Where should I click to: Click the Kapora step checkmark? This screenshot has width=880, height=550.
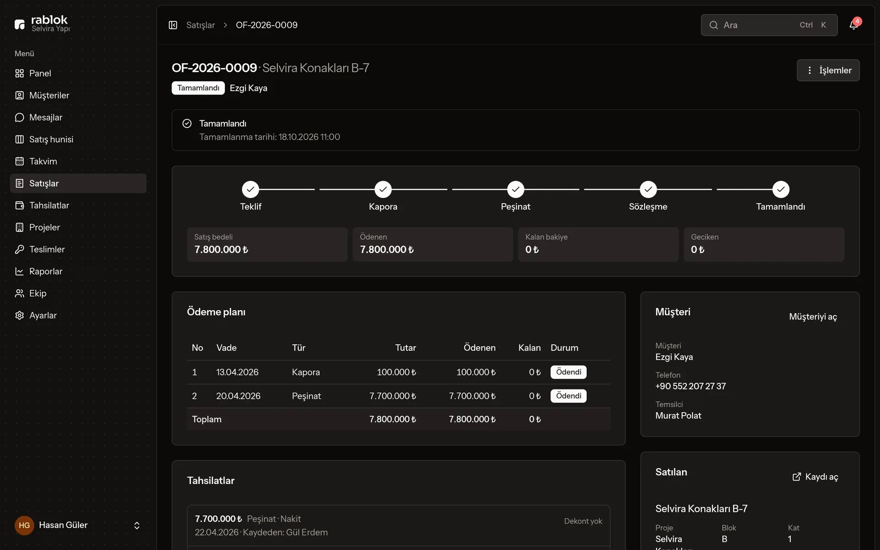coord(383,189)
